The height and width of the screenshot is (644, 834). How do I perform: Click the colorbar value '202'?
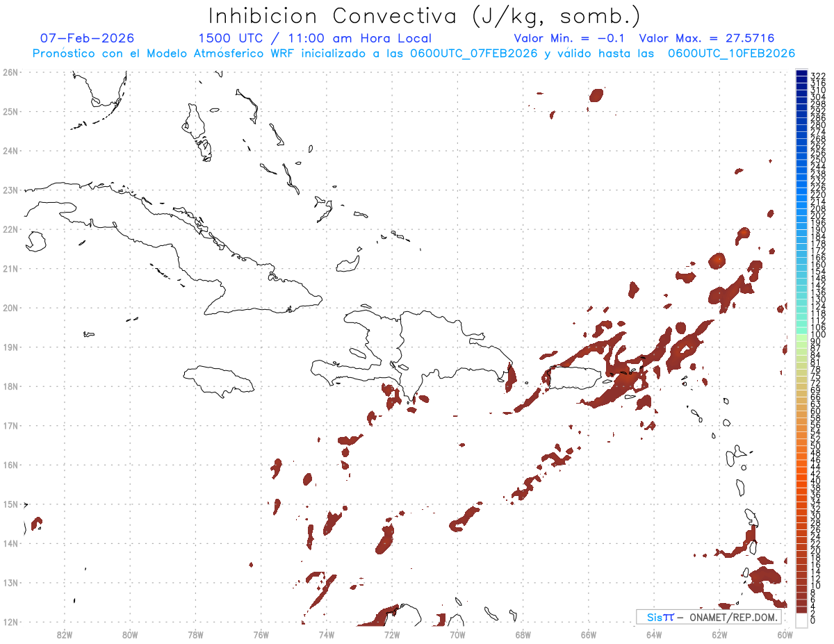pyautogui.click(x=818, y=215)
